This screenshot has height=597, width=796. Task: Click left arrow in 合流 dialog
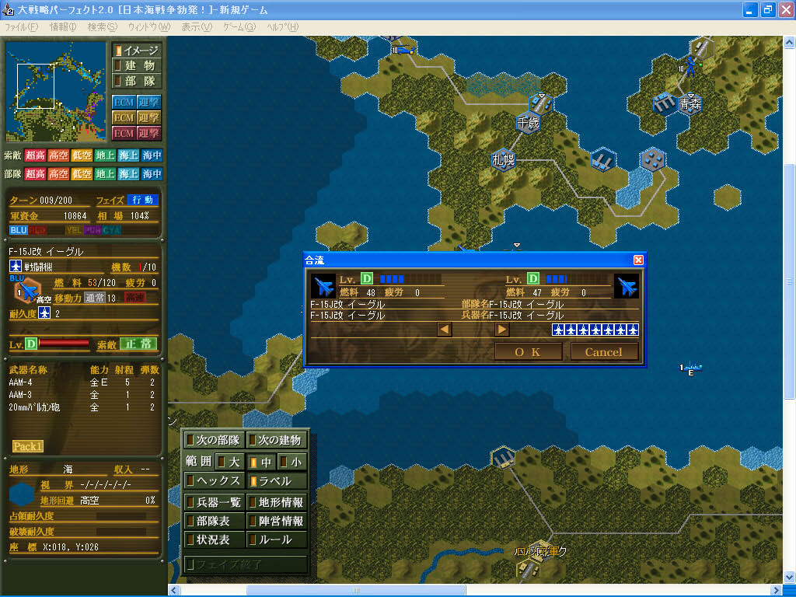click(x=444, y=330)
